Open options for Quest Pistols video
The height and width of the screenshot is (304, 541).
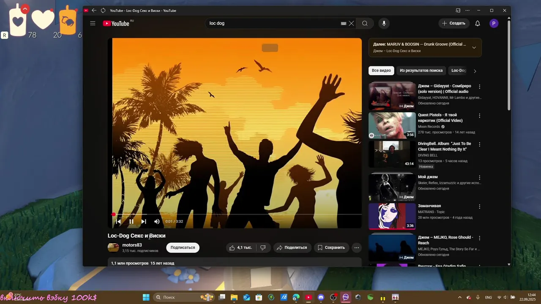point(479,115)
